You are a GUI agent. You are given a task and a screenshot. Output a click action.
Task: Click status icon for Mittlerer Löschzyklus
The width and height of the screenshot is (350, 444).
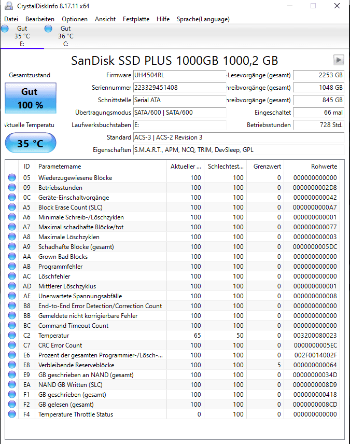(12, 286)
